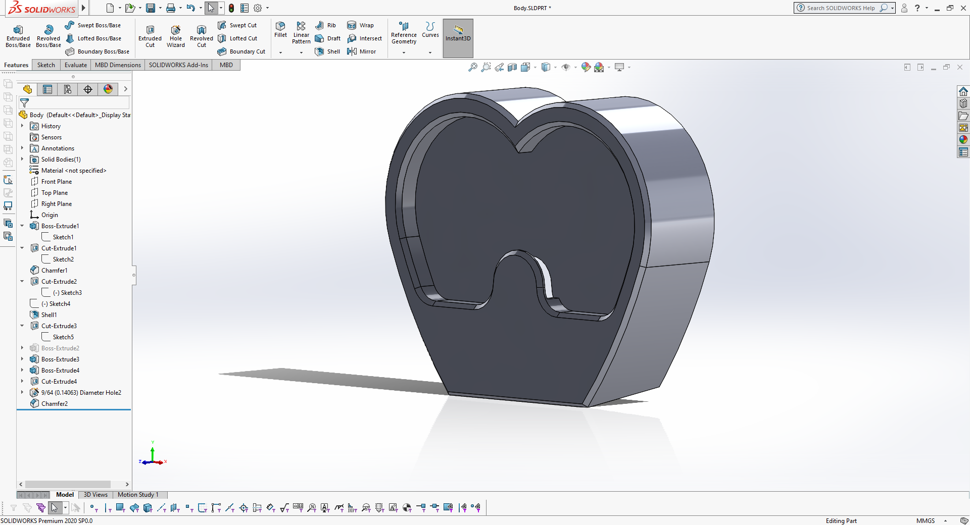This screenshot has height=525, width=970.
Task: Select Boundary Boss/Base
Action: click(x=98, y=51)
